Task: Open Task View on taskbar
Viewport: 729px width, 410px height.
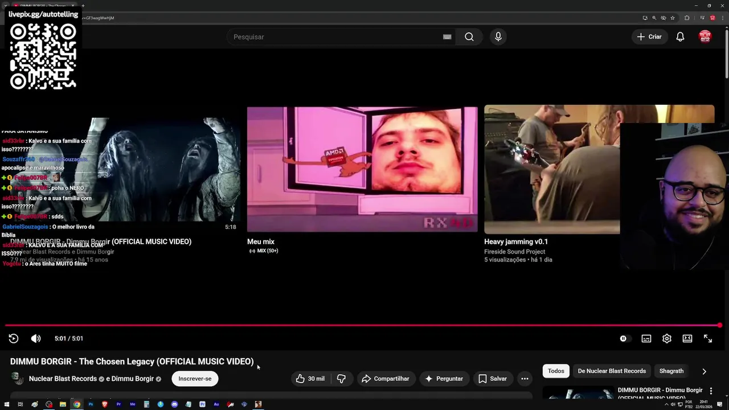Action: click(x=20, y=404)
